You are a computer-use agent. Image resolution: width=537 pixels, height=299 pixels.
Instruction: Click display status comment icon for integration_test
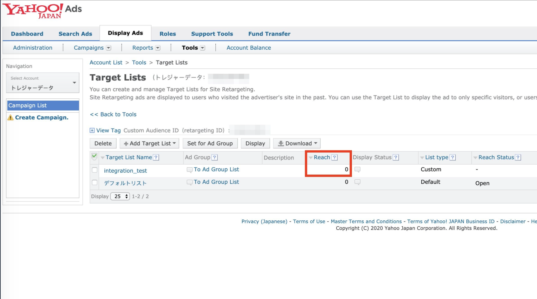tap(357, 169)
